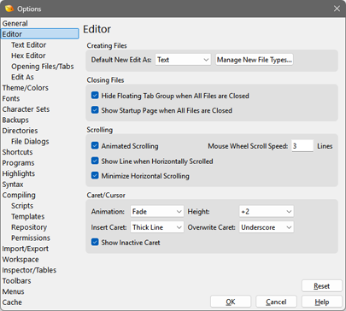Click the 010 Editor app icon in title bar

pyautogui.click(x=9, y=9)
